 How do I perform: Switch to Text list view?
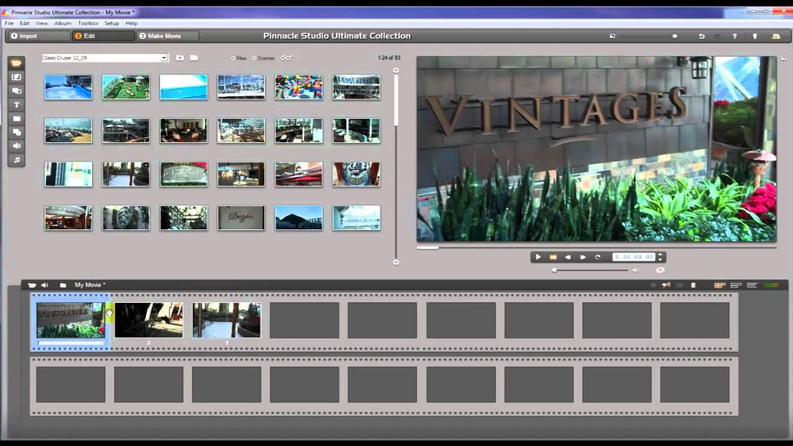coord(752,285)
